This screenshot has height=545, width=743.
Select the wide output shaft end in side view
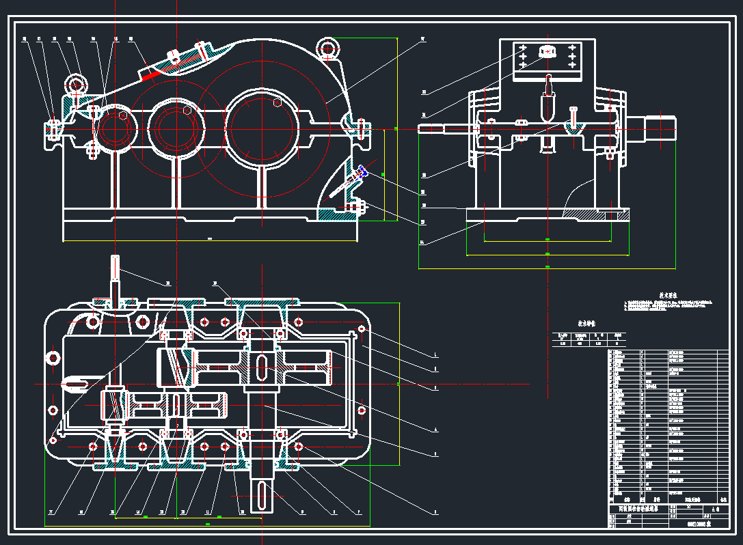(x=660, y=128)
